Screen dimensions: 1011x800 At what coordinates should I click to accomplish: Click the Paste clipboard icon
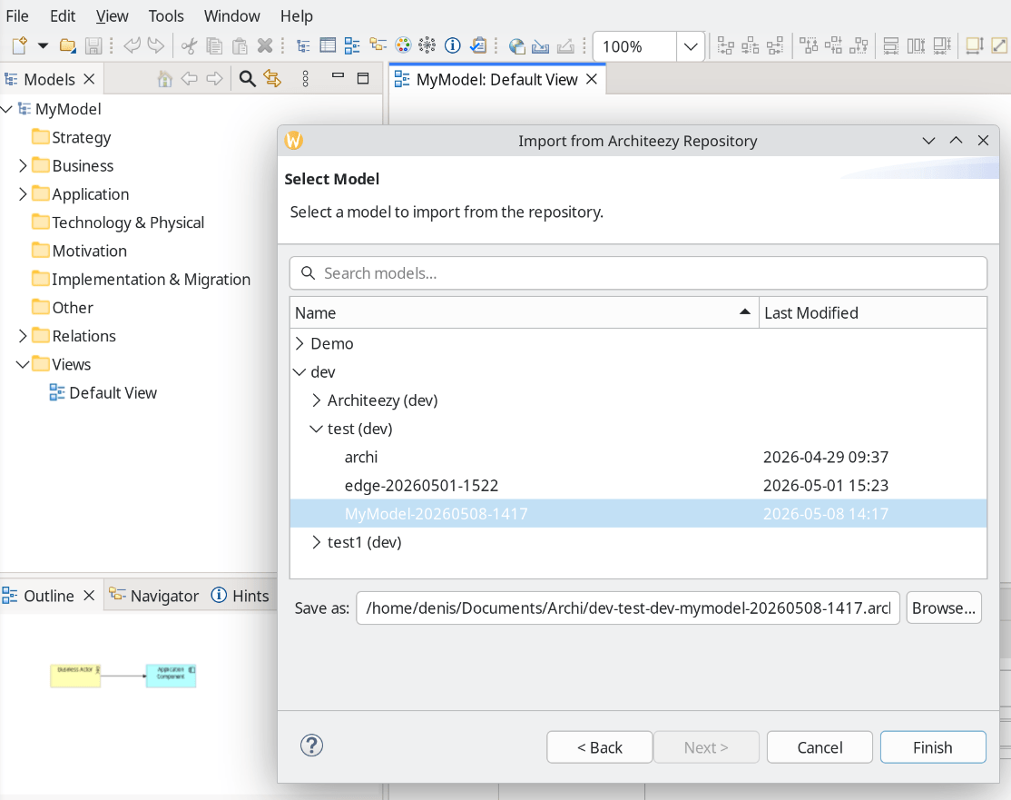tap(240, 45)
